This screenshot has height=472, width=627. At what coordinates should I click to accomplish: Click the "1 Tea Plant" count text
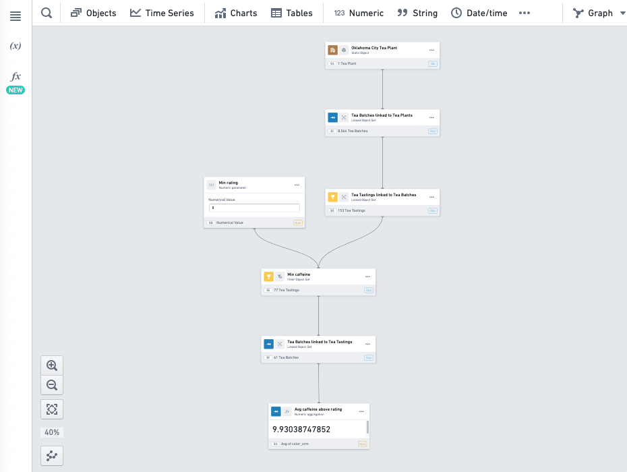tap(347, 63)
